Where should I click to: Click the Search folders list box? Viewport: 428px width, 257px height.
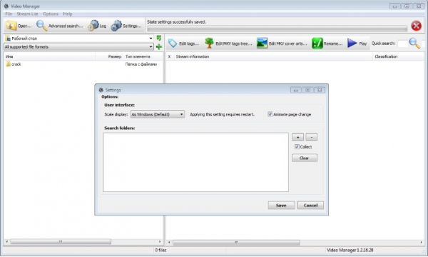coord(195,162)
